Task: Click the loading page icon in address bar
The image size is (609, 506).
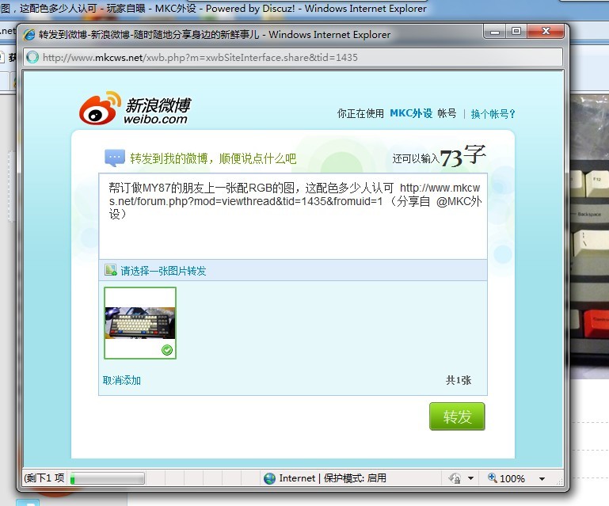Action: [32, 58]
